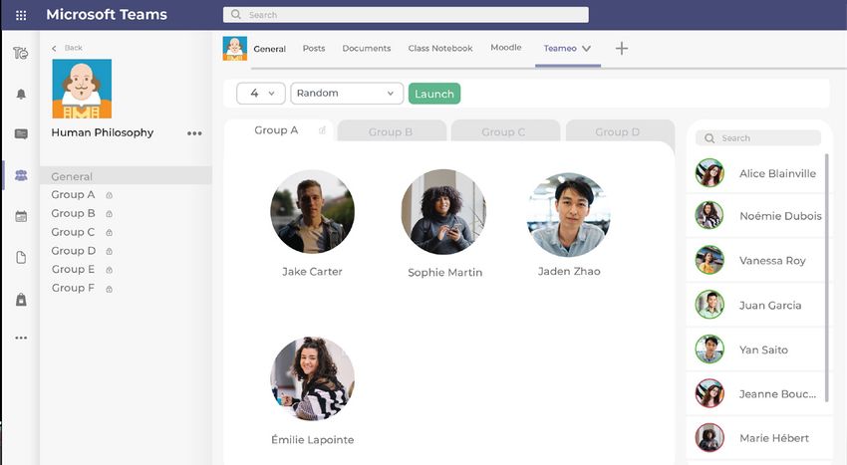The image size is (847, 465).
Task: Open the group count dropdown showing 4
Action: (261, 94)
